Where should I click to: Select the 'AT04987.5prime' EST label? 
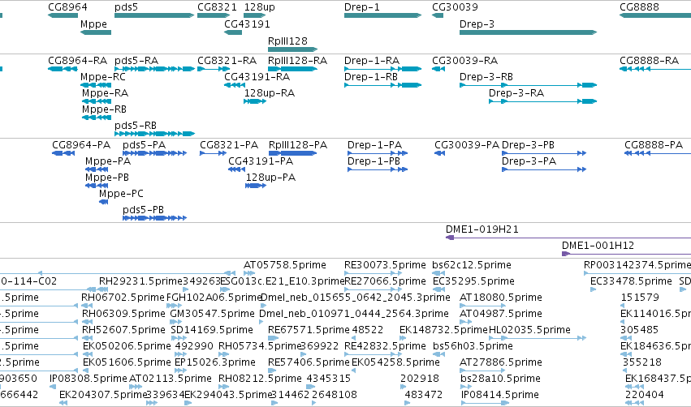(501, 314)
